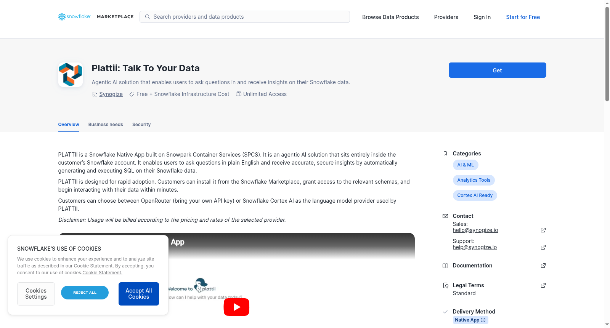610x328 pixels.
Task: Select the AI & ML category tag
Action: pos(466,165)
